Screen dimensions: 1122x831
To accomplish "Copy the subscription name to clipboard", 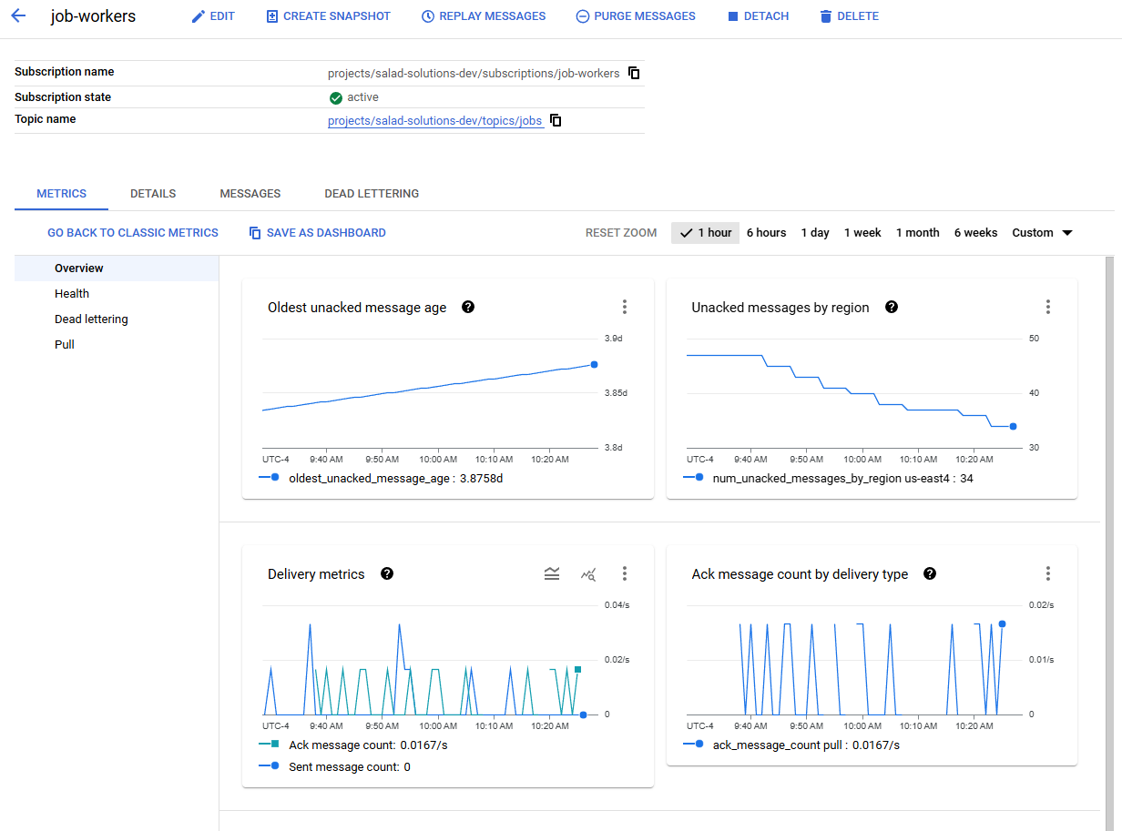I will (635, 73).
